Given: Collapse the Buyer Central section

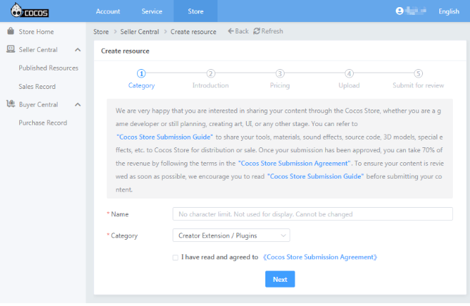Looking at the screenshot, I should [78, 105].
